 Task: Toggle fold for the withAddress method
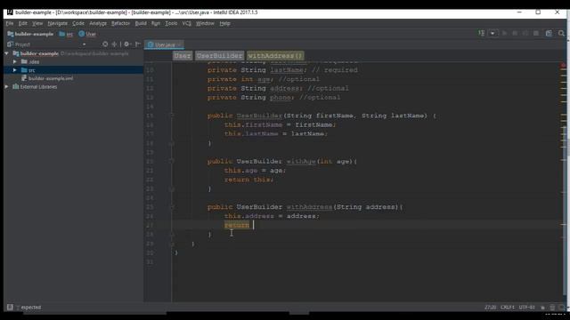pos(172,207)
